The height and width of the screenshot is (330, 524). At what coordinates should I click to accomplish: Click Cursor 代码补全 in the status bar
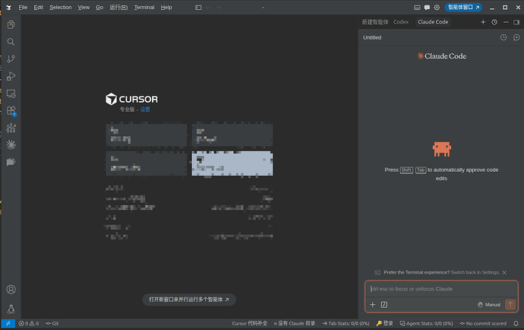tap(250, 324)
